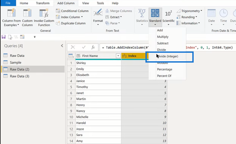Viewport: 236px width, 144px height.
Task: Click the Custom Column icon
Action: (x=27, y=14)
